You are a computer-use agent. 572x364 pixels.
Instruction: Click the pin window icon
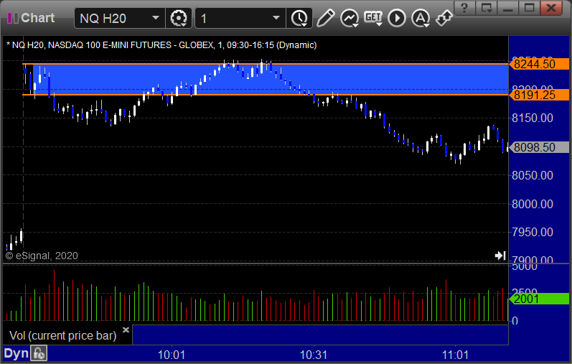[444, 18]
